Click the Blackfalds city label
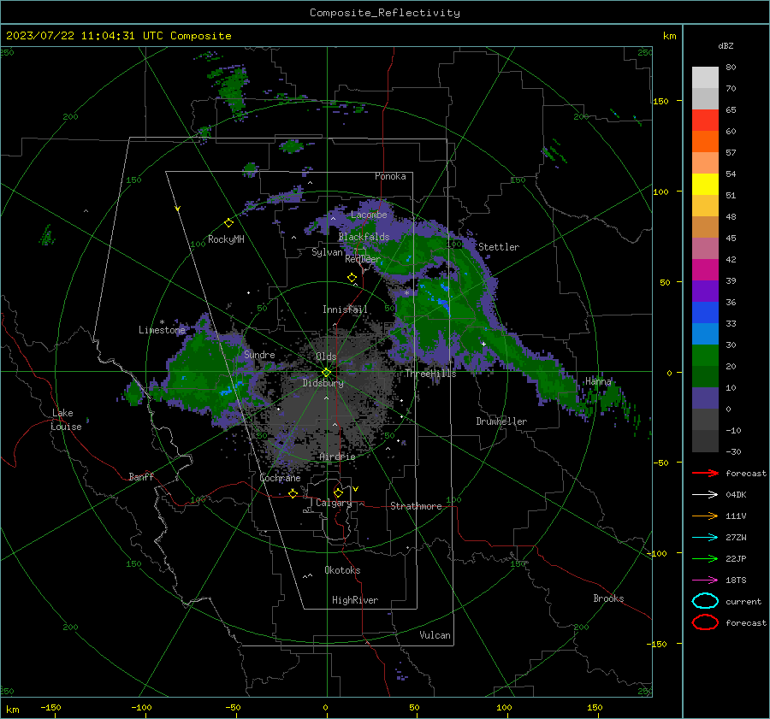This screenshot has width=770, height=719. [364, 237]
